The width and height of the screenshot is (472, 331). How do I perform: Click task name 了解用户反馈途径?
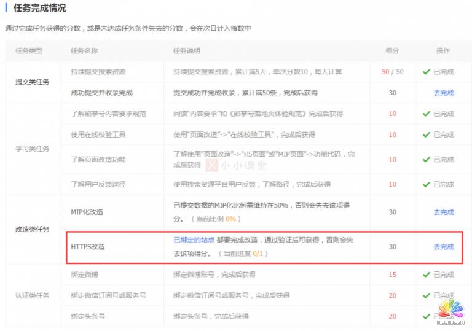coord(98,184)
